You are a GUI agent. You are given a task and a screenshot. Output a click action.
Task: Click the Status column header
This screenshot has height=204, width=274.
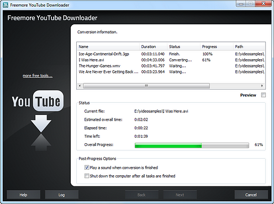click(183, 46)
